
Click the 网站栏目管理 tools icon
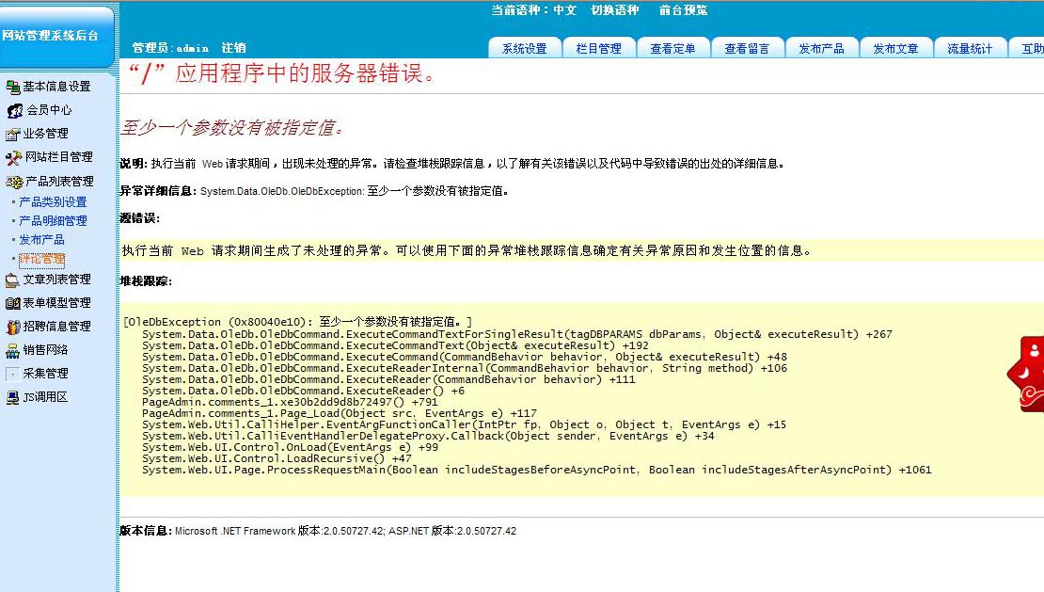pos(12,157)
